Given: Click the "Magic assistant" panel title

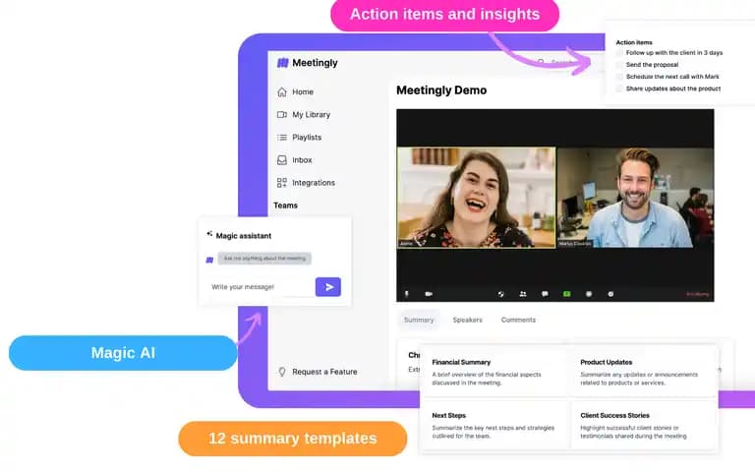Looking at the screenshot, I should [x=244, y=236].
